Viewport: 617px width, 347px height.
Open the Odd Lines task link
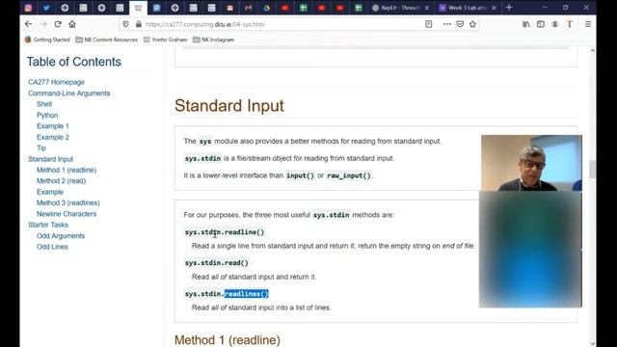click(x=52, y=247)
